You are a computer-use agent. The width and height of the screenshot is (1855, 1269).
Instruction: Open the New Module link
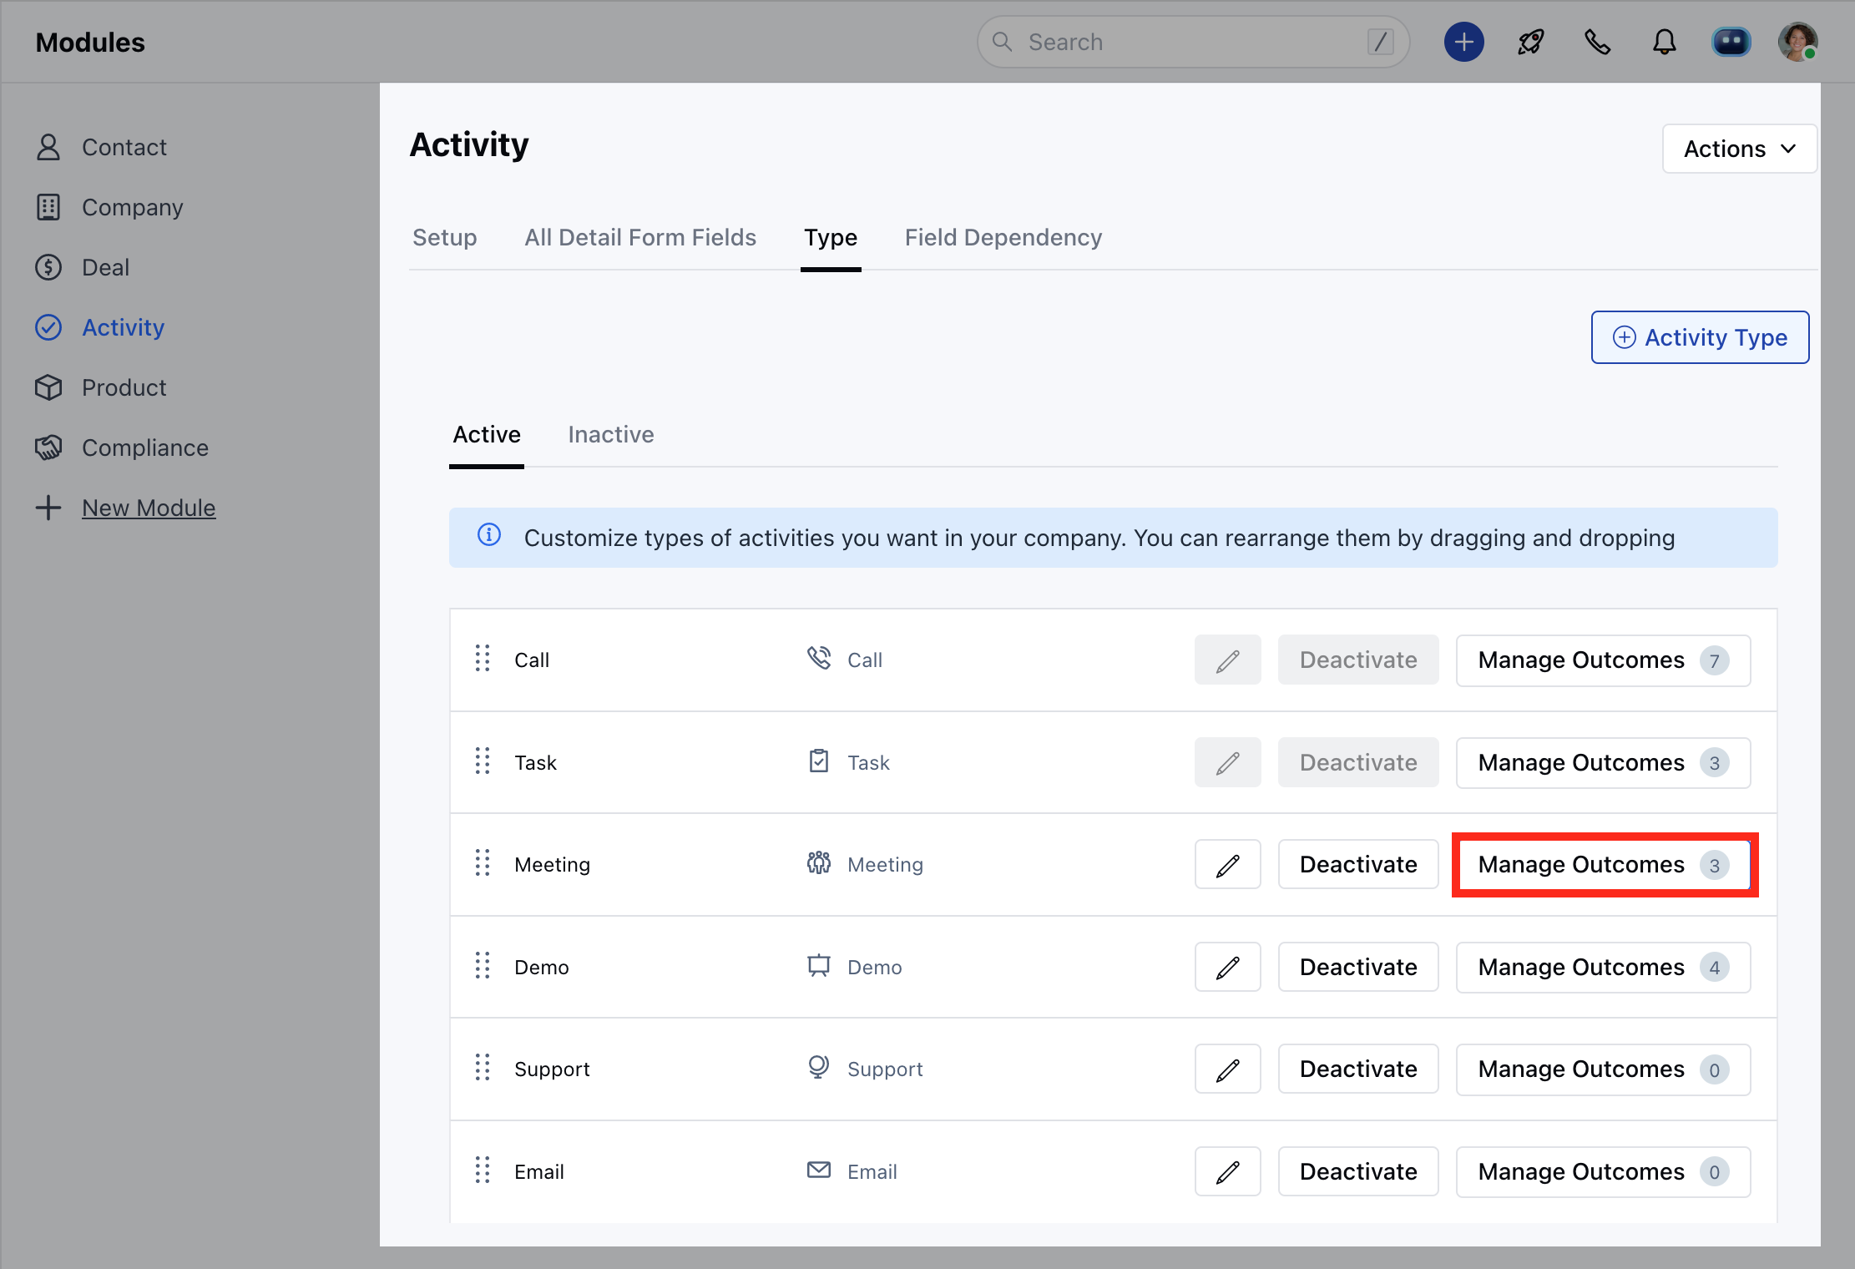coord(149,508)
